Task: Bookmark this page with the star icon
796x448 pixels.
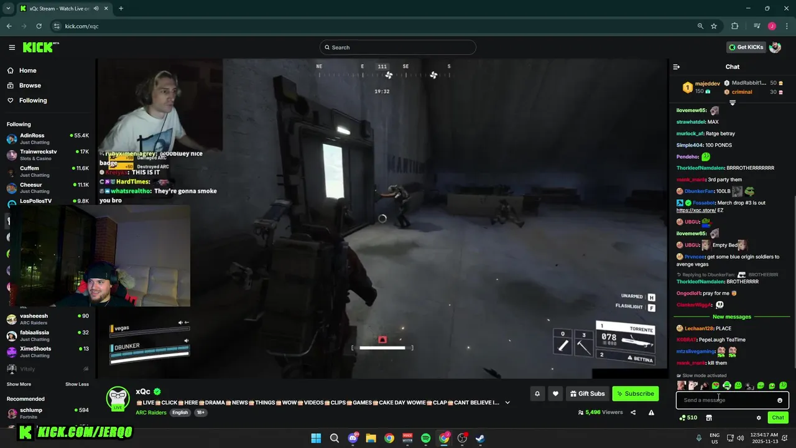Action: (714, 26)
